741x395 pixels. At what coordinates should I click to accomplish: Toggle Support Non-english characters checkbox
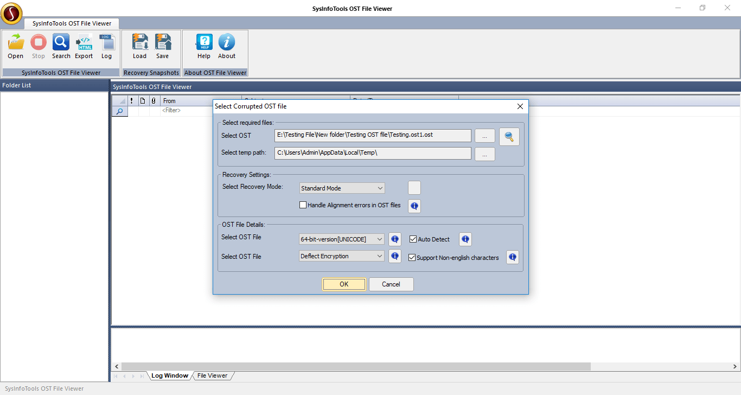click(x=412, y=258)
